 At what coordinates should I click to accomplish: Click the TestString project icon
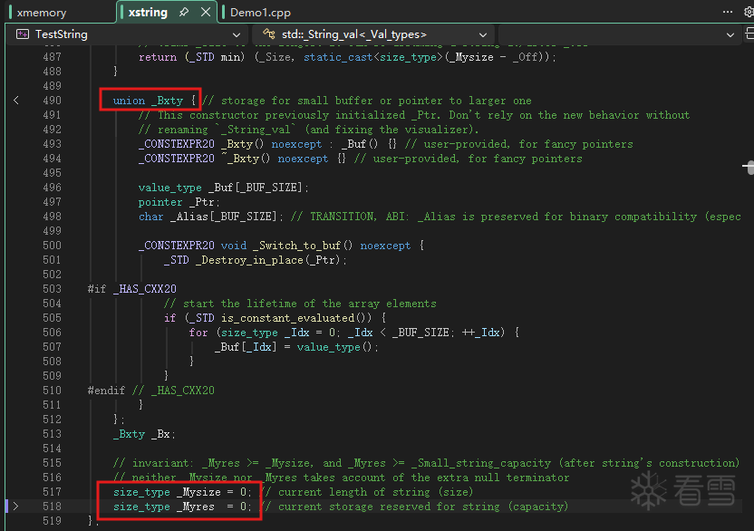click(23, 34)
